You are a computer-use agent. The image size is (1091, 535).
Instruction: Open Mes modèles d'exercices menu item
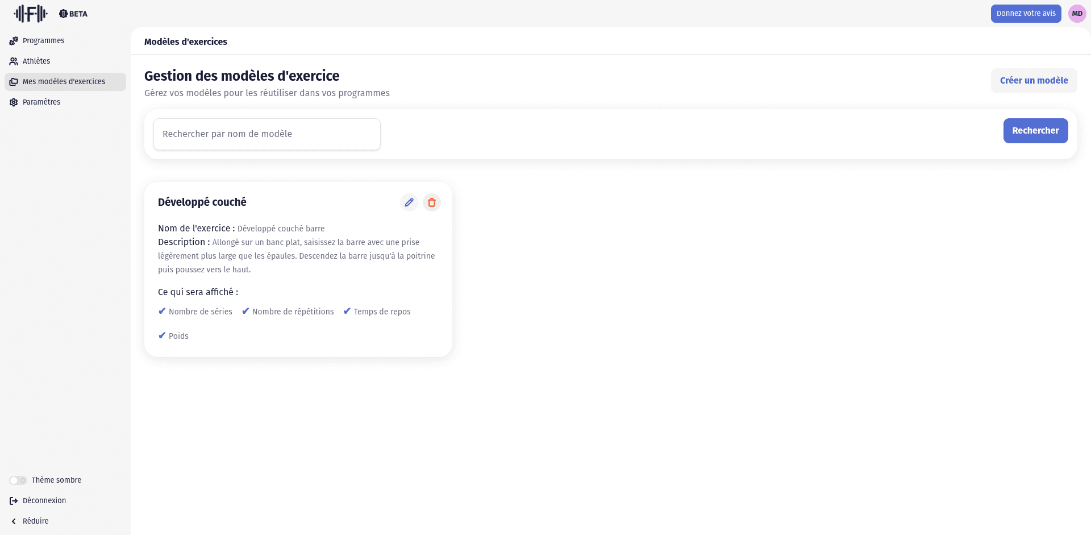tap(64, 82)
